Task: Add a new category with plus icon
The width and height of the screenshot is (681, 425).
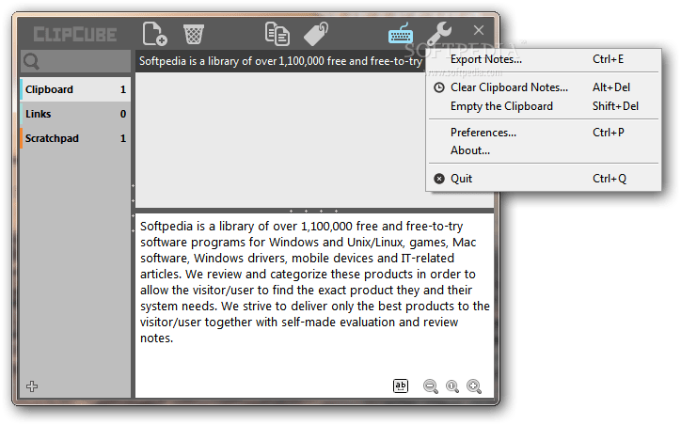Action: (32, 386)
